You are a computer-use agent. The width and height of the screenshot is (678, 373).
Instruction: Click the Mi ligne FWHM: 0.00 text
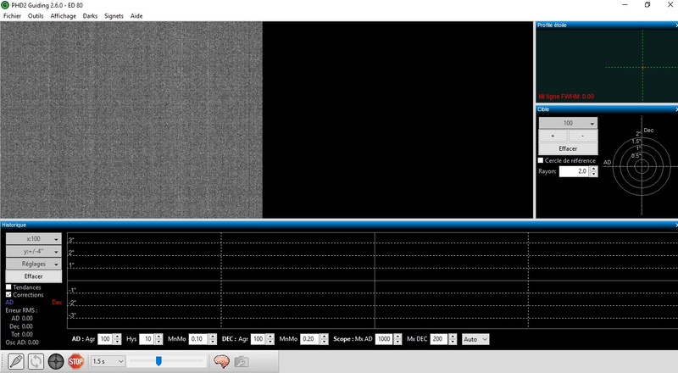[566, 97]
